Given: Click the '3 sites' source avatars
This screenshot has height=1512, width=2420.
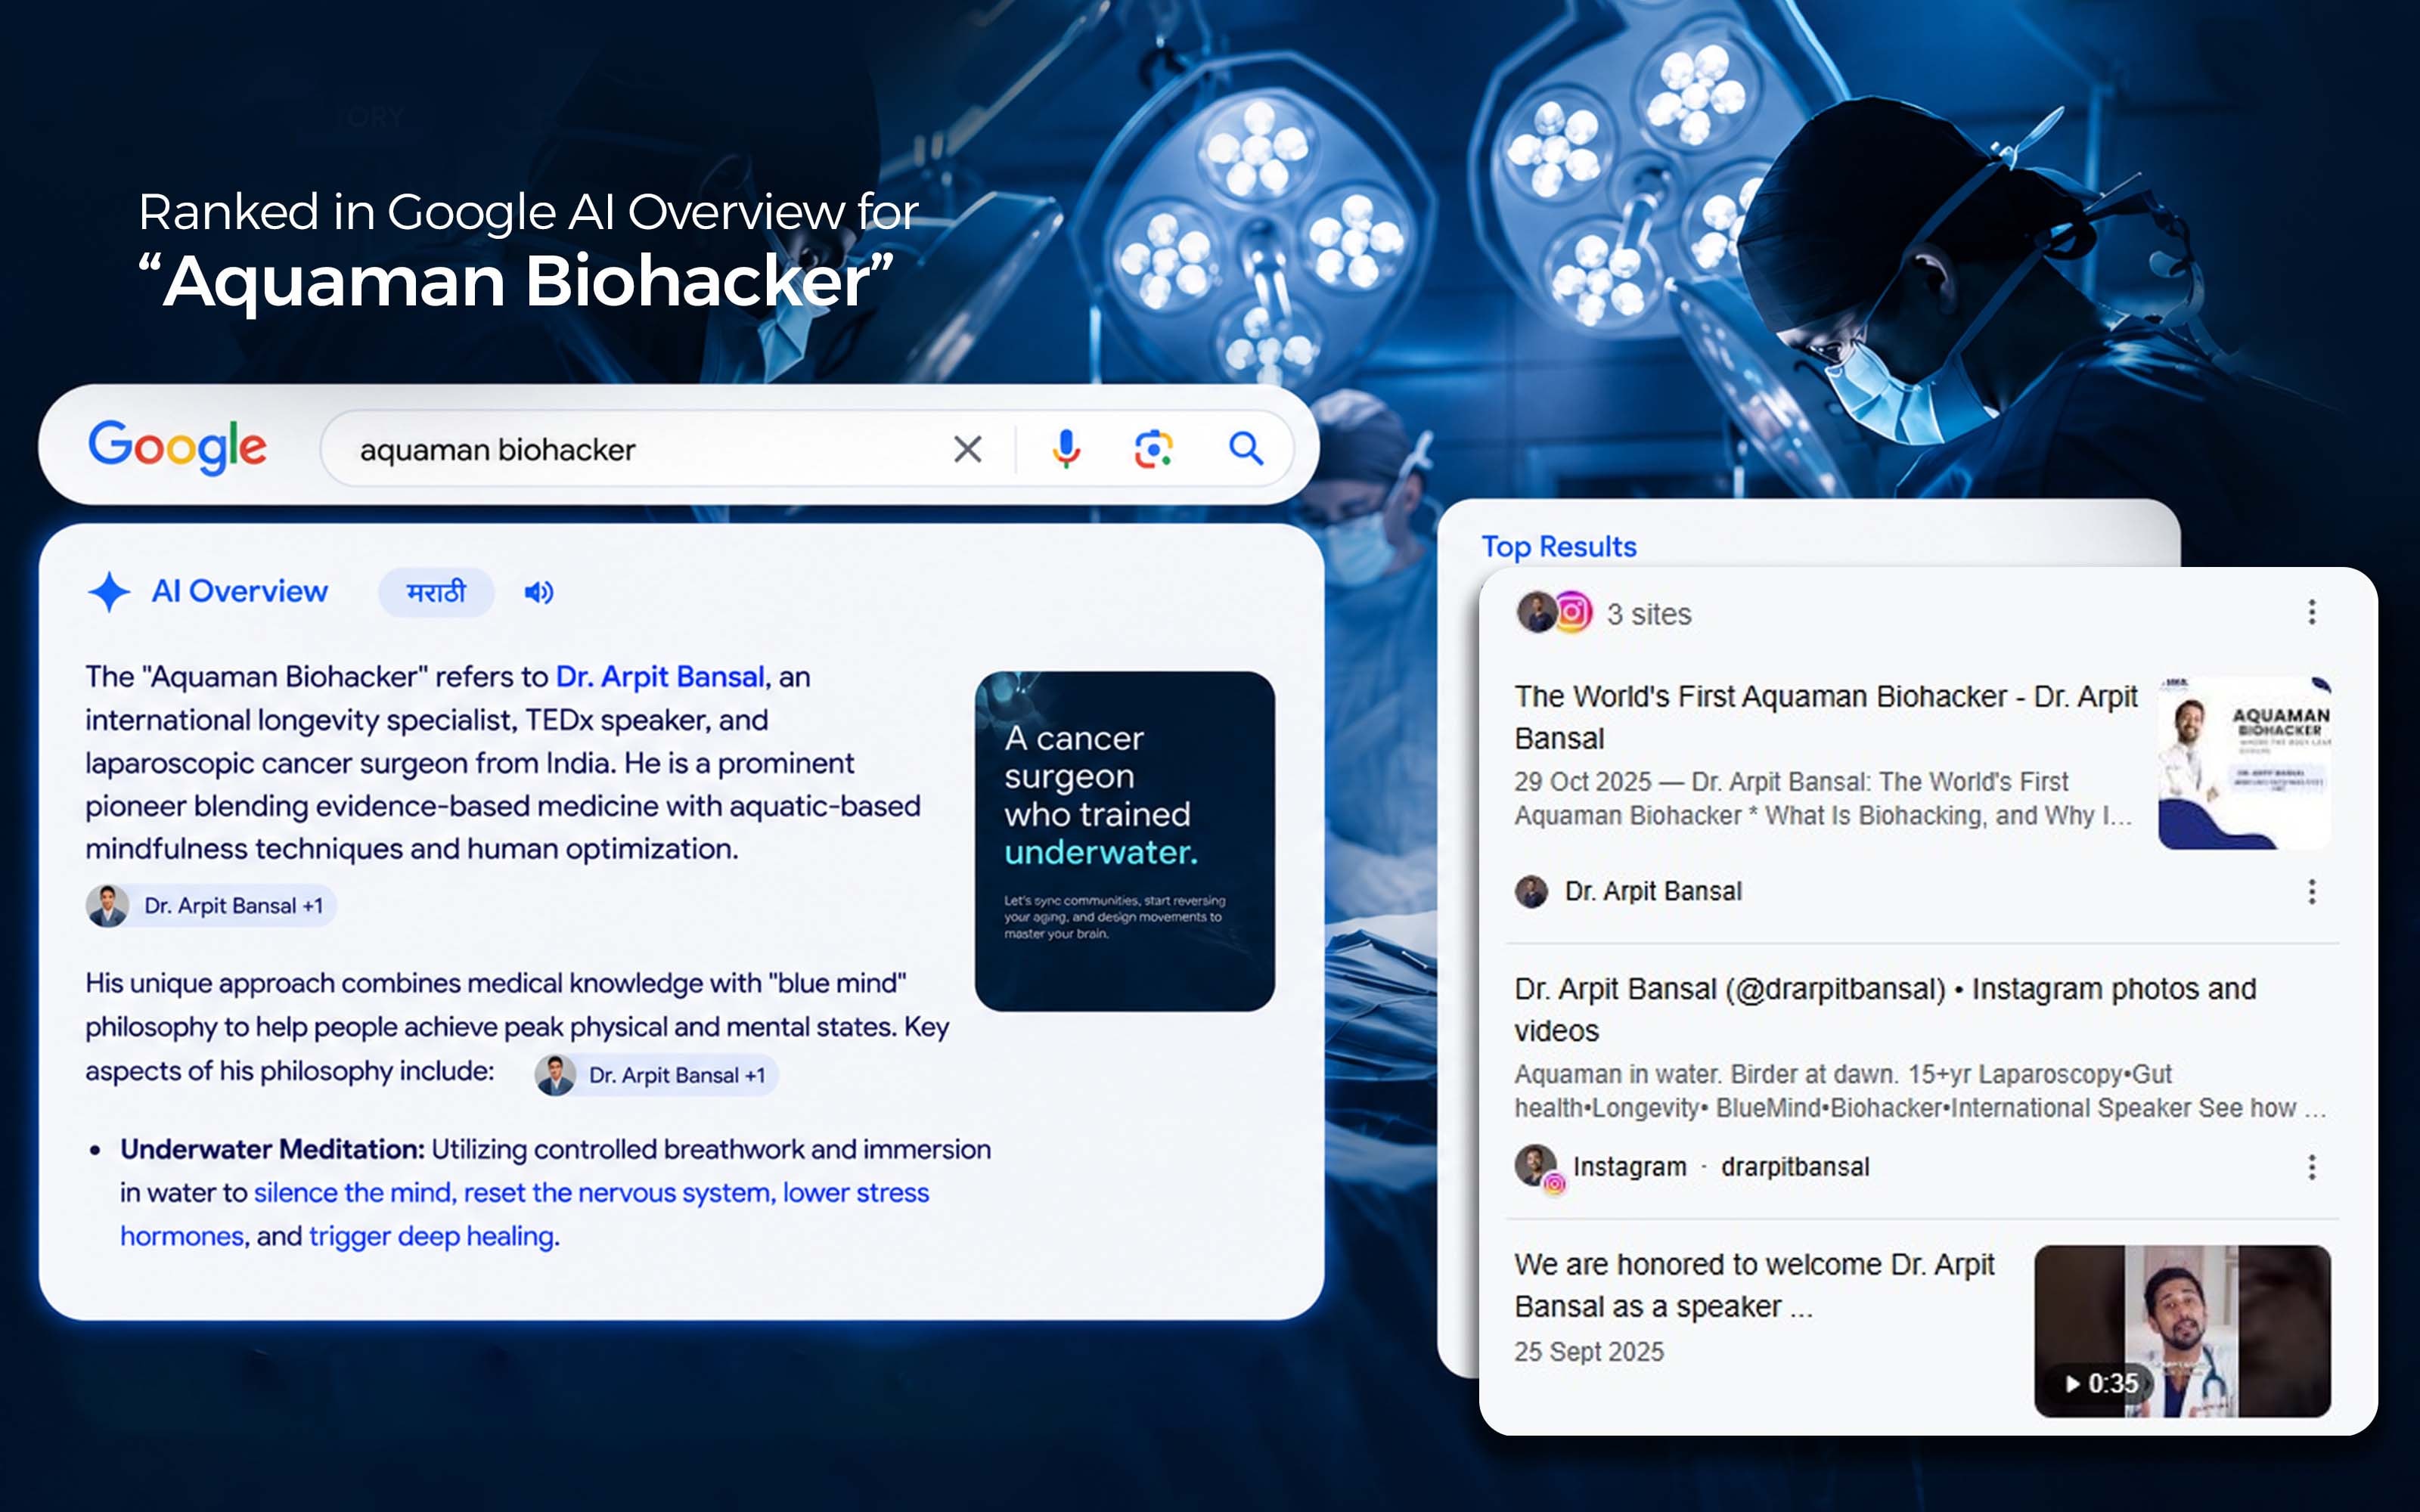Looking at the screenshot, I should [1554, 612].
